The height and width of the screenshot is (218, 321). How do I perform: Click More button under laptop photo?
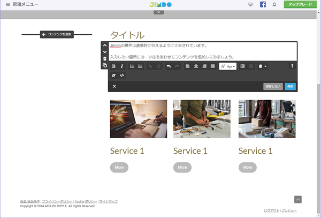(x=119, y=168)
